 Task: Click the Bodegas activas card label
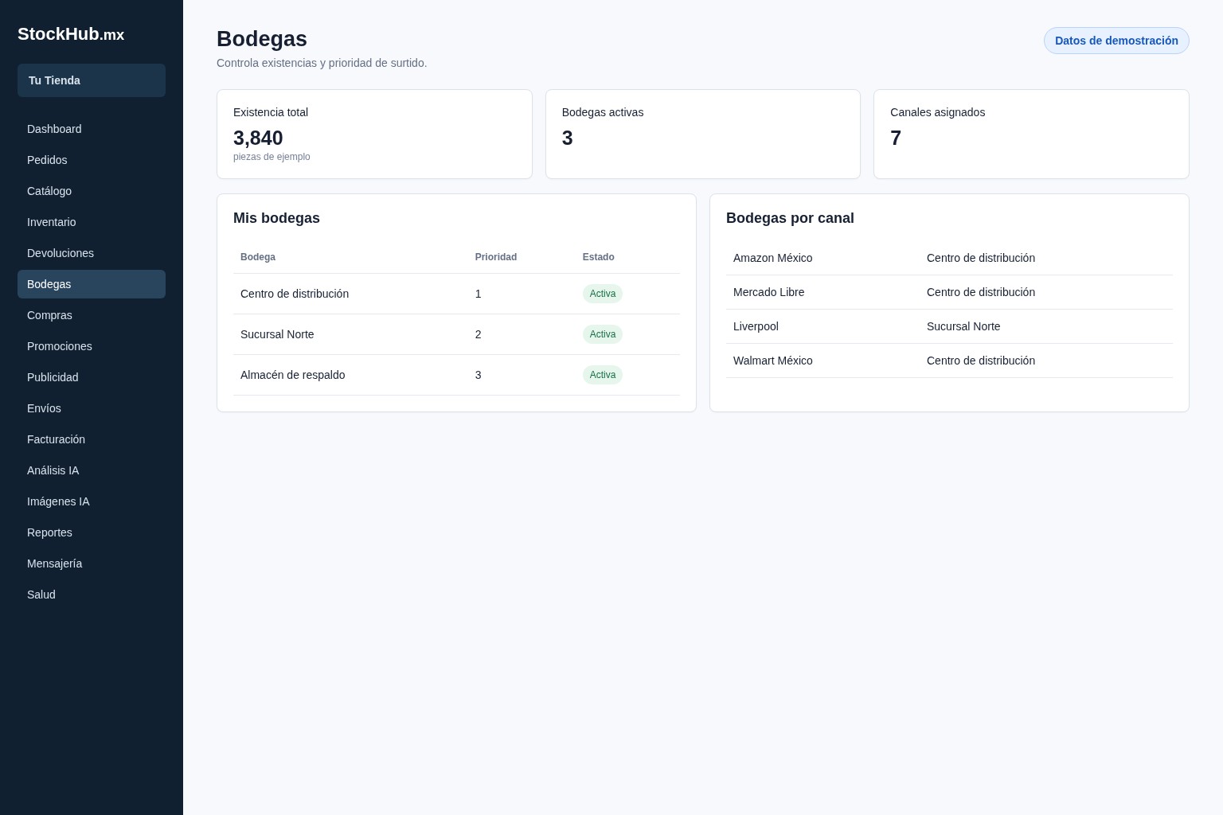coord(603,112)
